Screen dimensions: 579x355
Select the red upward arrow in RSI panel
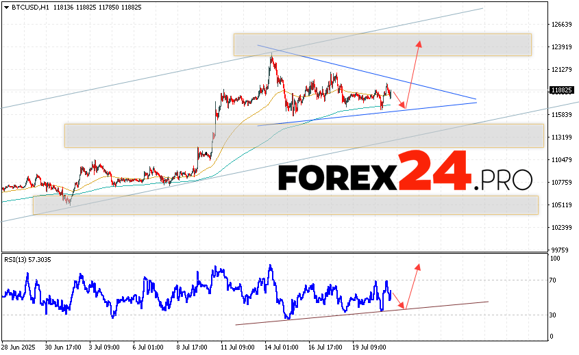click(x=411, y=286)
